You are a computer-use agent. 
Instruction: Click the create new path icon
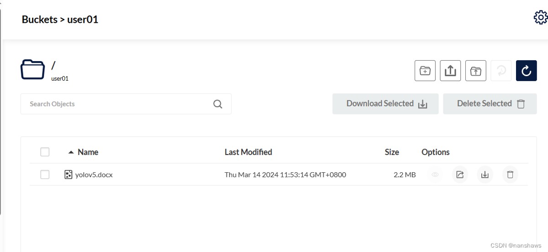(425, 71)
